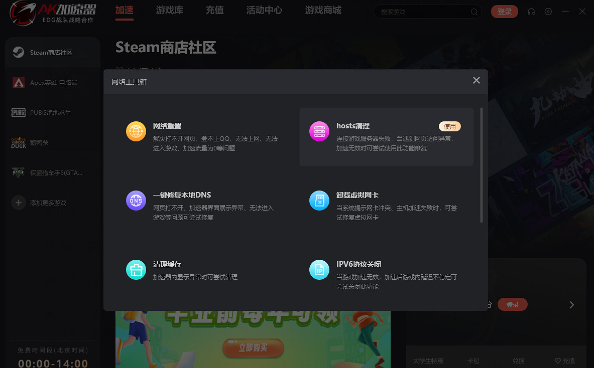Image resolution: width=594 pixels, height=368 pixels.
Task: Select Steam商店社区 in sidebar
Action: [x=51, y=53]
